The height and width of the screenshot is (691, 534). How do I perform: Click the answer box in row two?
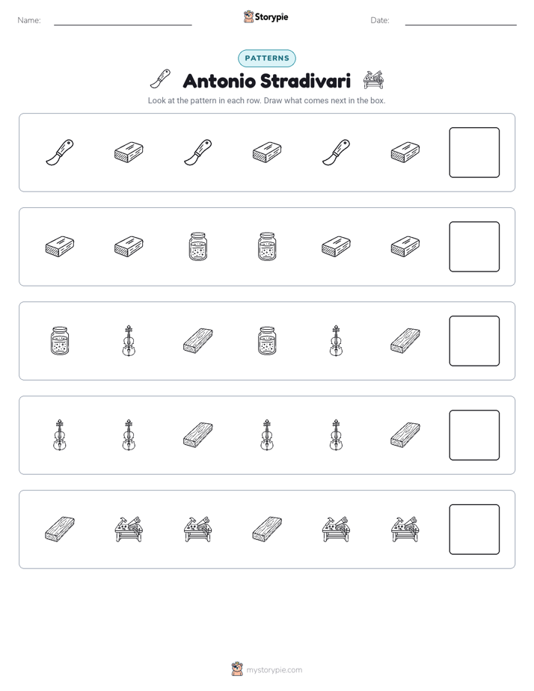(x=474, y=247)
